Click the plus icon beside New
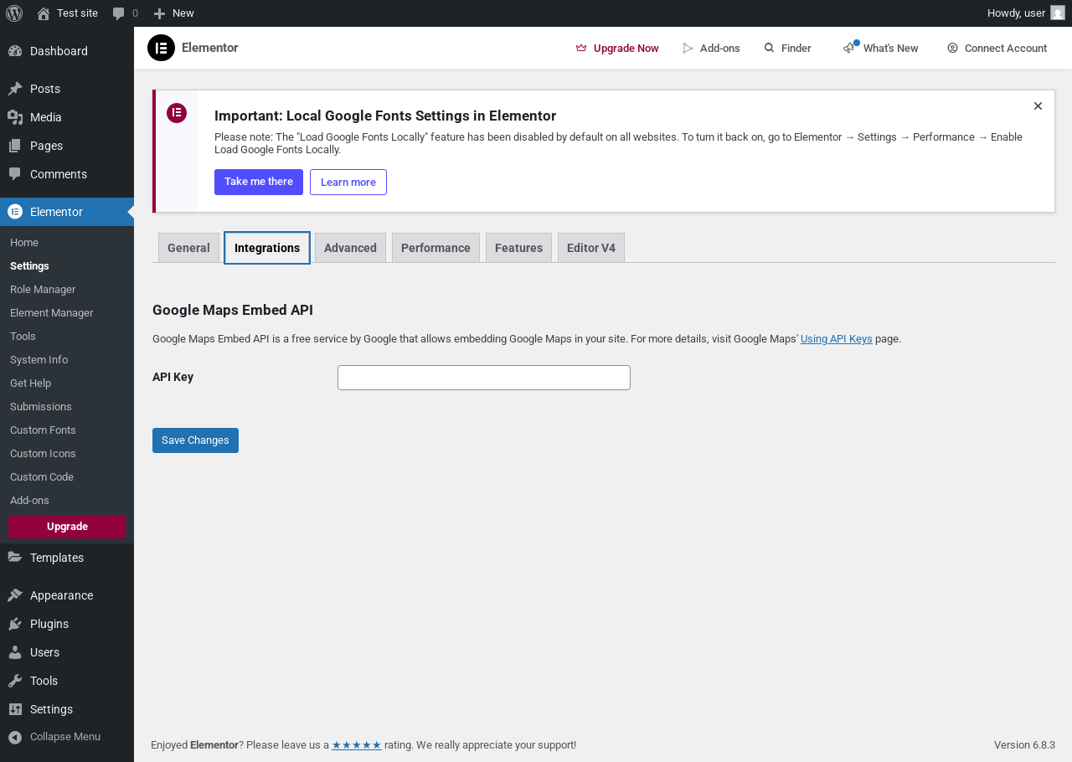Viewport: 1072px width, 762px height. pos(160,13)
